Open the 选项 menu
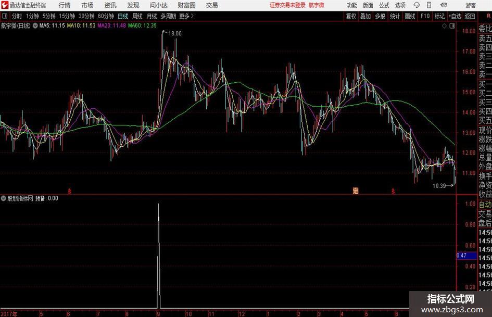 click(400, 5)
